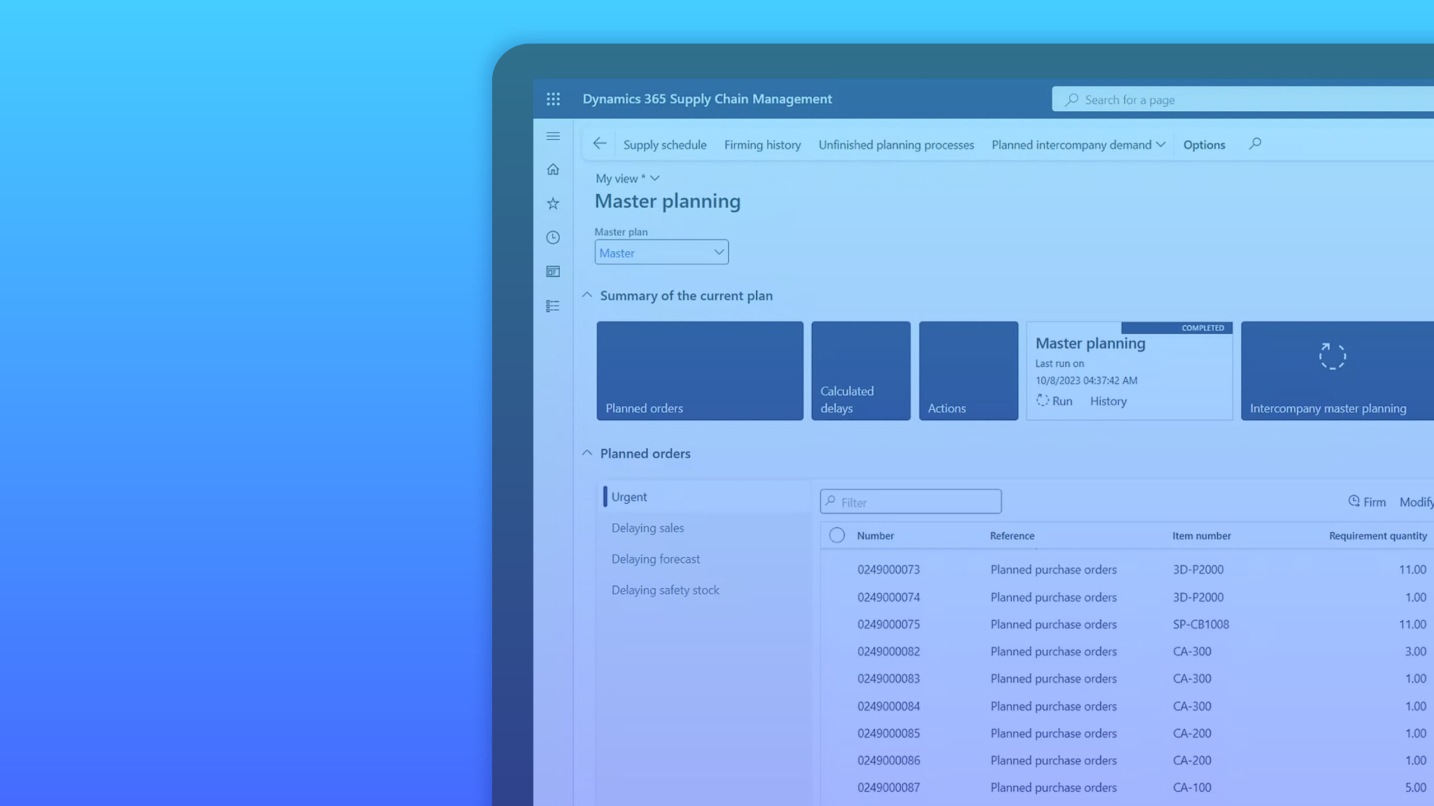Click the Run refresh icon in the Master planning tile
This screenshot has height=806, width=1434.
(x=1042, y=400)
